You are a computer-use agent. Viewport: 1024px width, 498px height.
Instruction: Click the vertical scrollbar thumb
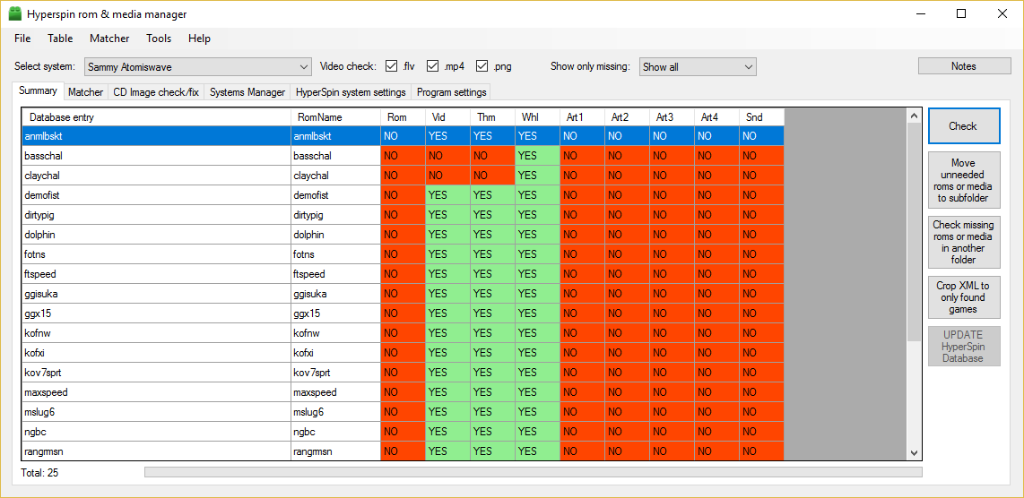(x=914, y=232)
